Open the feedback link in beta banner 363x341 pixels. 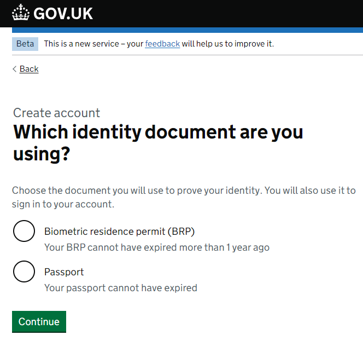pos(162,44)
